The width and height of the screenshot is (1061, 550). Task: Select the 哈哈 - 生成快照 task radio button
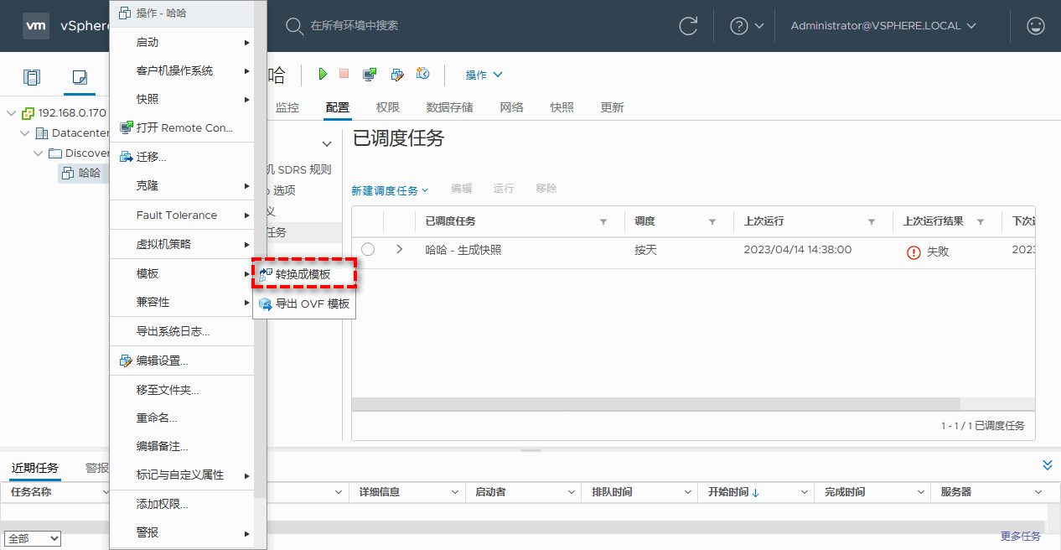click(x=368, y=250)
